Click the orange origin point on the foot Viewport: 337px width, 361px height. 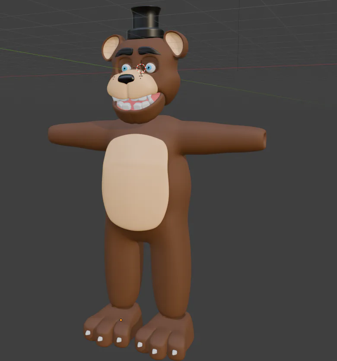(121, 320)
